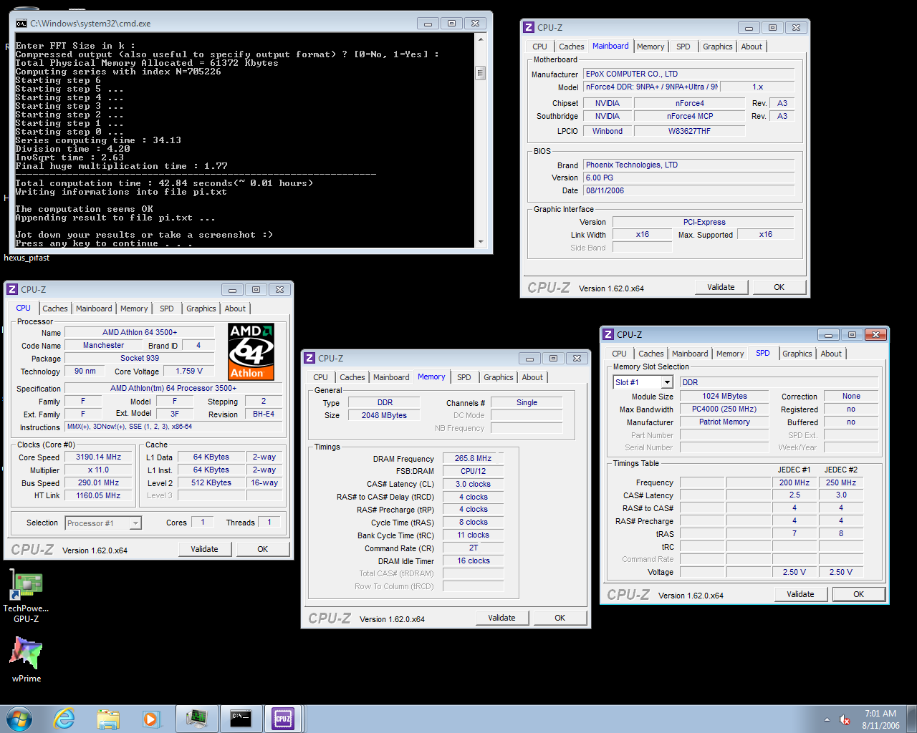Click the taskbar clock 7:01 AM
Viewport: 917px width, 733px height.
click(x=880, y=714)
